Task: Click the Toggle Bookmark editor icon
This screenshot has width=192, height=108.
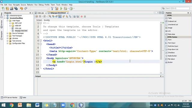Action: (x=70, y=16)
